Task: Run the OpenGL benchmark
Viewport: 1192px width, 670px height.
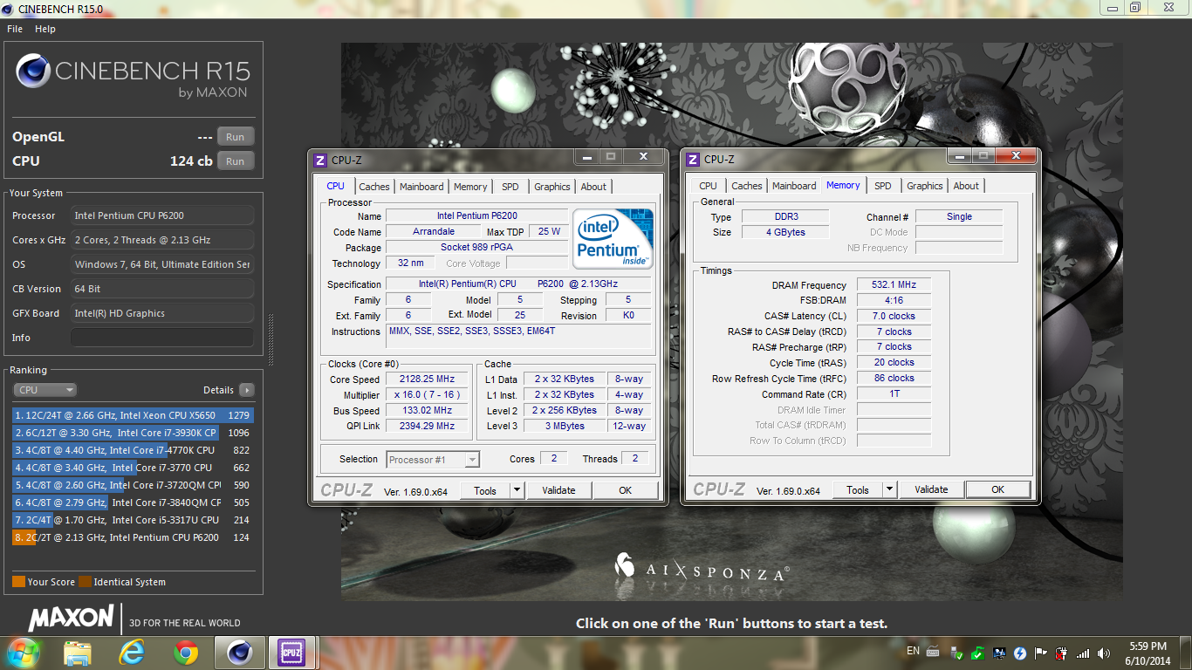Action: coord(235,137)
